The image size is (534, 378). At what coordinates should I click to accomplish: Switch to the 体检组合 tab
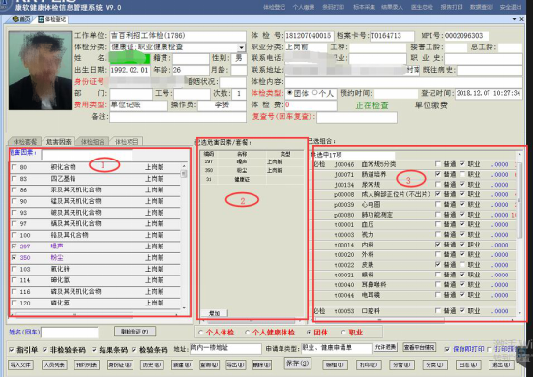92,141
